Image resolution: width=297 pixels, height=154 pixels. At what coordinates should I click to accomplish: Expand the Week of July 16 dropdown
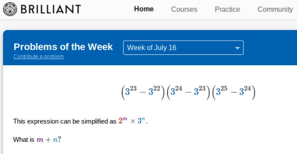tap(183, 48)
